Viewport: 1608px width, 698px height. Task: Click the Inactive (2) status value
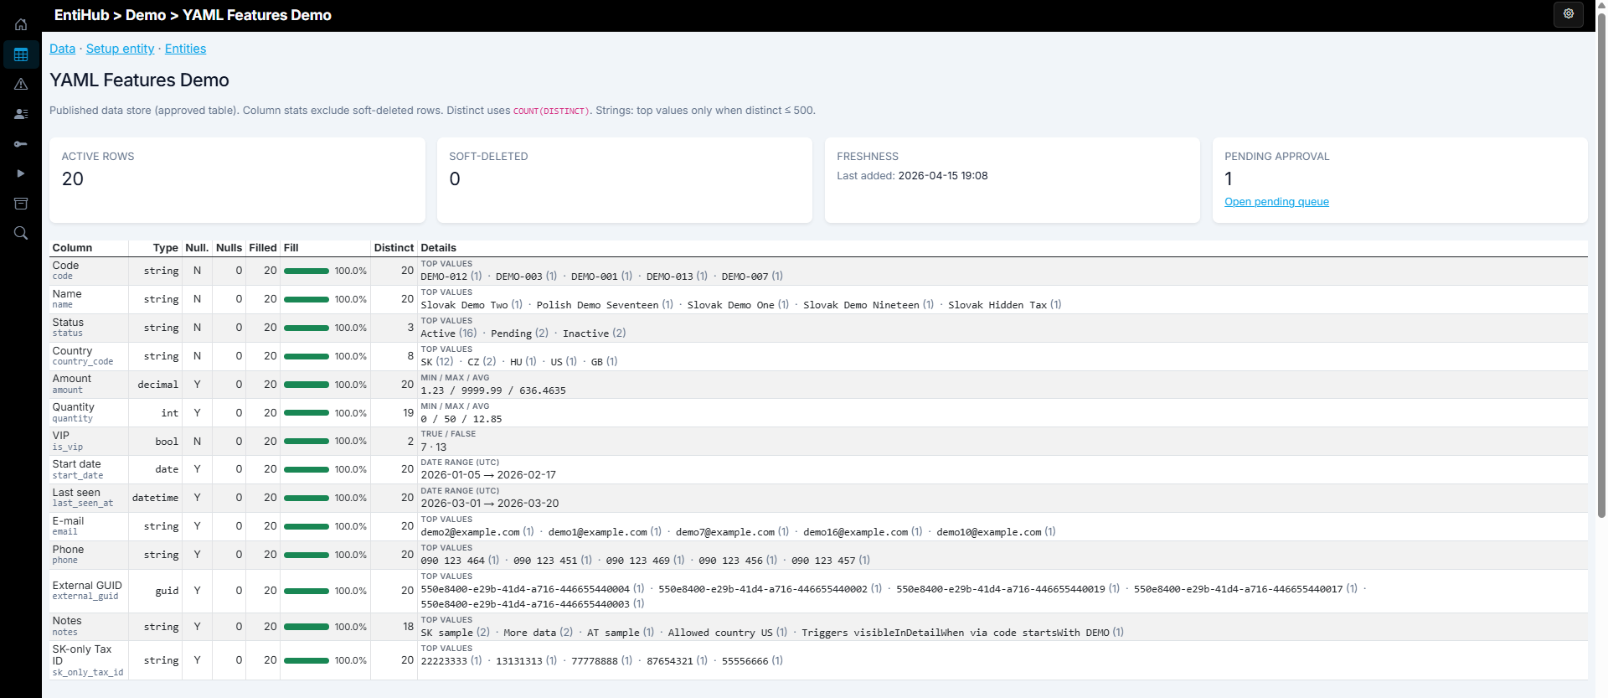point(594,333)
